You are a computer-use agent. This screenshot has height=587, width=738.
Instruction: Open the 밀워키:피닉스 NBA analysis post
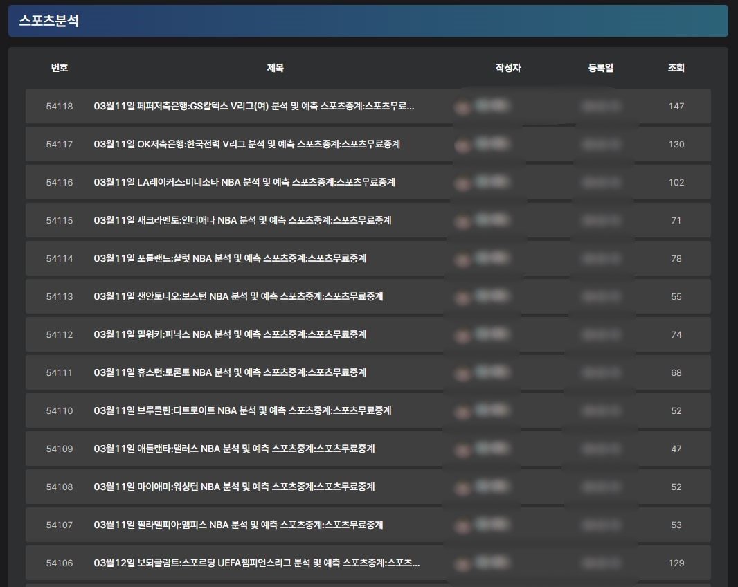point(230,334)
